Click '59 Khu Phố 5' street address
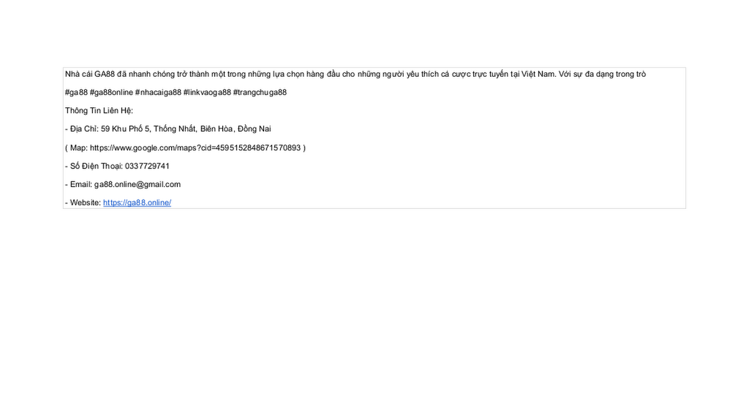 (x=125, y=129)
